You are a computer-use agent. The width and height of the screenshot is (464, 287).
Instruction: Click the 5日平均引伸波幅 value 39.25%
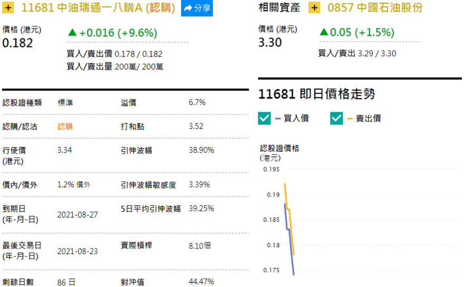pos(201,209)
